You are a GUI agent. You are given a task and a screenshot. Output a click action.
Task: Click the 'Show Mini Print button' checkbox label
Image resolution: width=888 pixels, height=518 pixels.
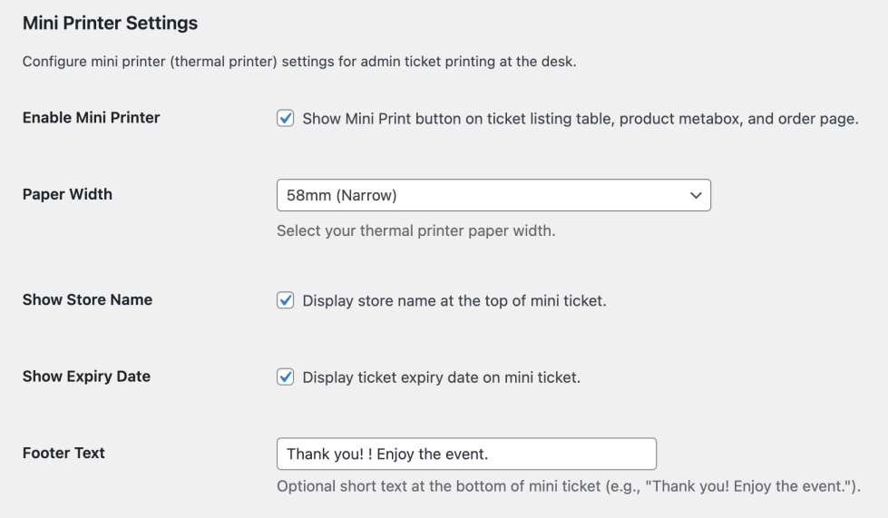pyautogui.click(x=580, y=119)
